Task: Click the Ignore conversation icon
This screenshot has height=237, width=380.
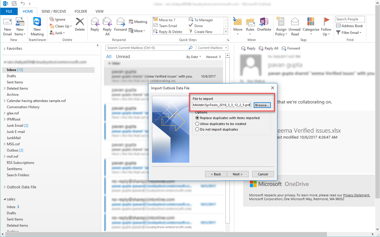Action: pos(52,19)
